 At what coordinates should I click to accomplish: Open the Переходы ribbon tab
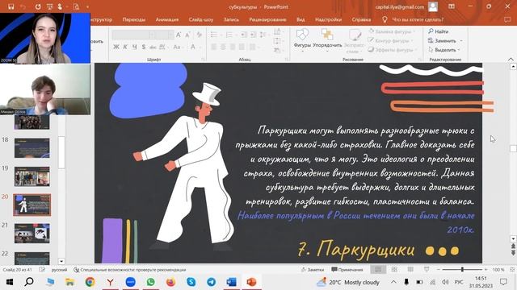click(x=134, y=19)
